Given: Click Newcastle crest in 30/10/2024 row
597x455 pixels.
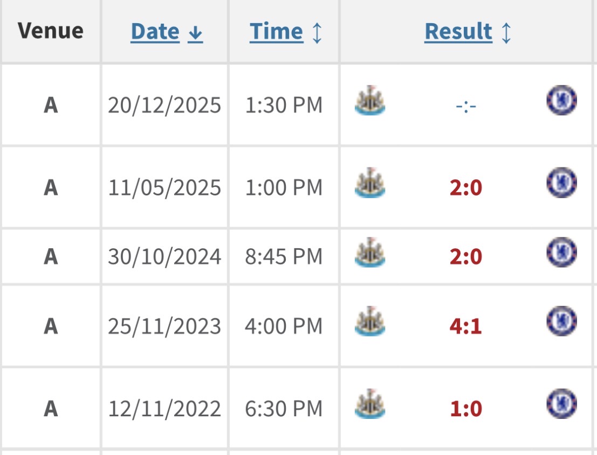Looking at the screenshot, I should point(370,253).
